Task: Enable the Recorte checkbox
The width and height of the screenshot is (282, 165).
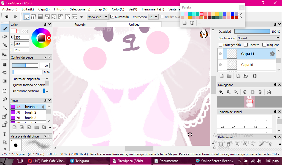Action: [246, 45]
